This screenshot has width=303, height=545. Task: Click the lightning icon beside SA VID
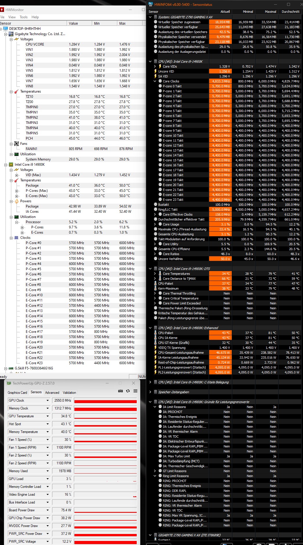point(156,76)
